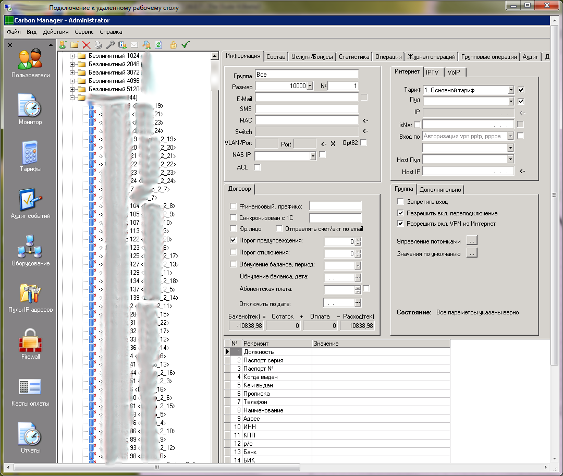
Task: Go to Тарифы in the sidebar
Action: [31, 154]
